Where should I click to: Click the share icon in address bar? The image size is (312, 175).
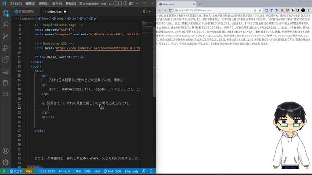click(x=255, y=10)
